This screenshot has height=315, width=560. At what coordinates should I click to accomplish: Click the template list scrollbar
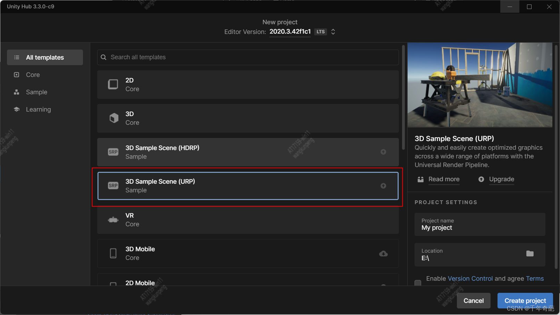point(403,97)
